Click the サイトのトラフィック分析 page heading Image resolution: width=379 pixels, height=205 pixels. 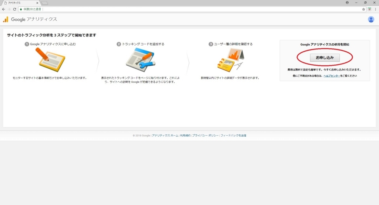click(x=51, y=35)
